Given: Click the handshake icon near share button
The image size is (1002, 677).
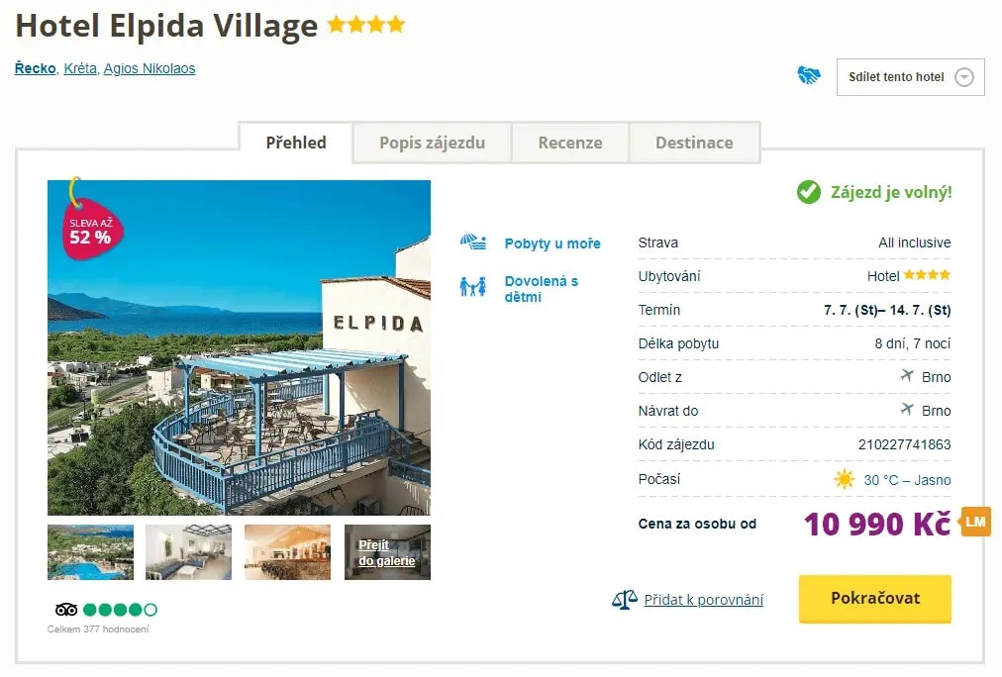Looking at the screenshot, I should [809, 76].
